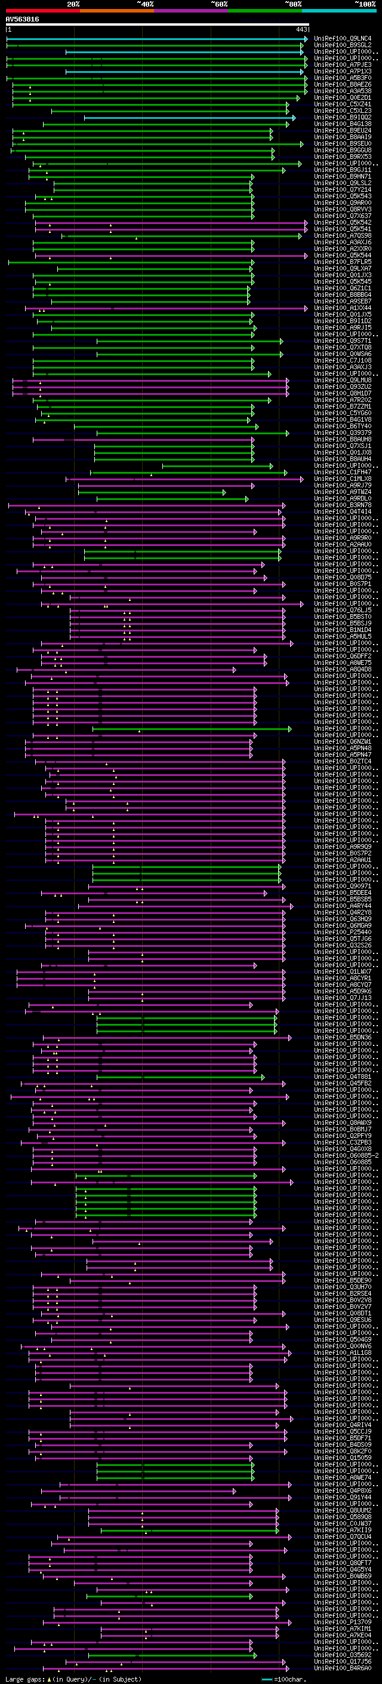Click the orange ~40% legend color segment
Image resolution: width=382 pixels, height=1684 pixels.
[x=117, y=11]
